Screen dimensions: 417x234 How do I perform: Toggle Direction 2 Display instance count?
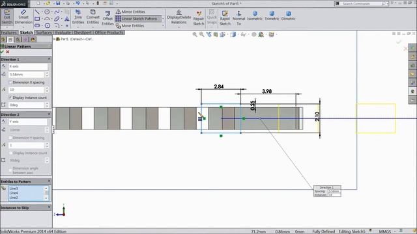(10, 153)
